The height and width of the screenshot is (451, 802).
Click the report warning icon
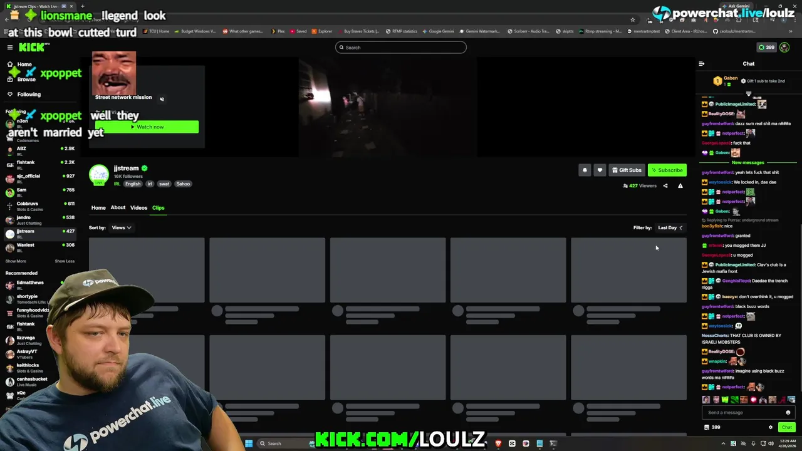(x=680, y=186)
